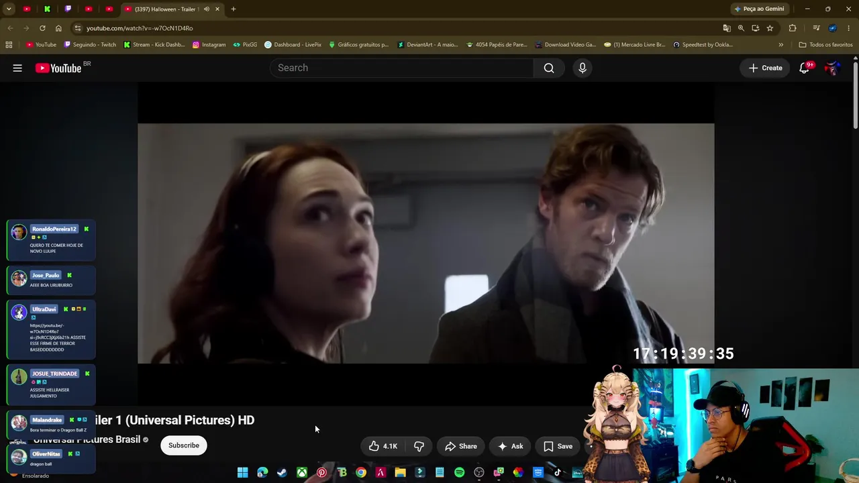The height and width of the screenshot is (483, 859).
Task: Like the Halloween trailer video
Action: pyautogui.click(x=383, y=446)
